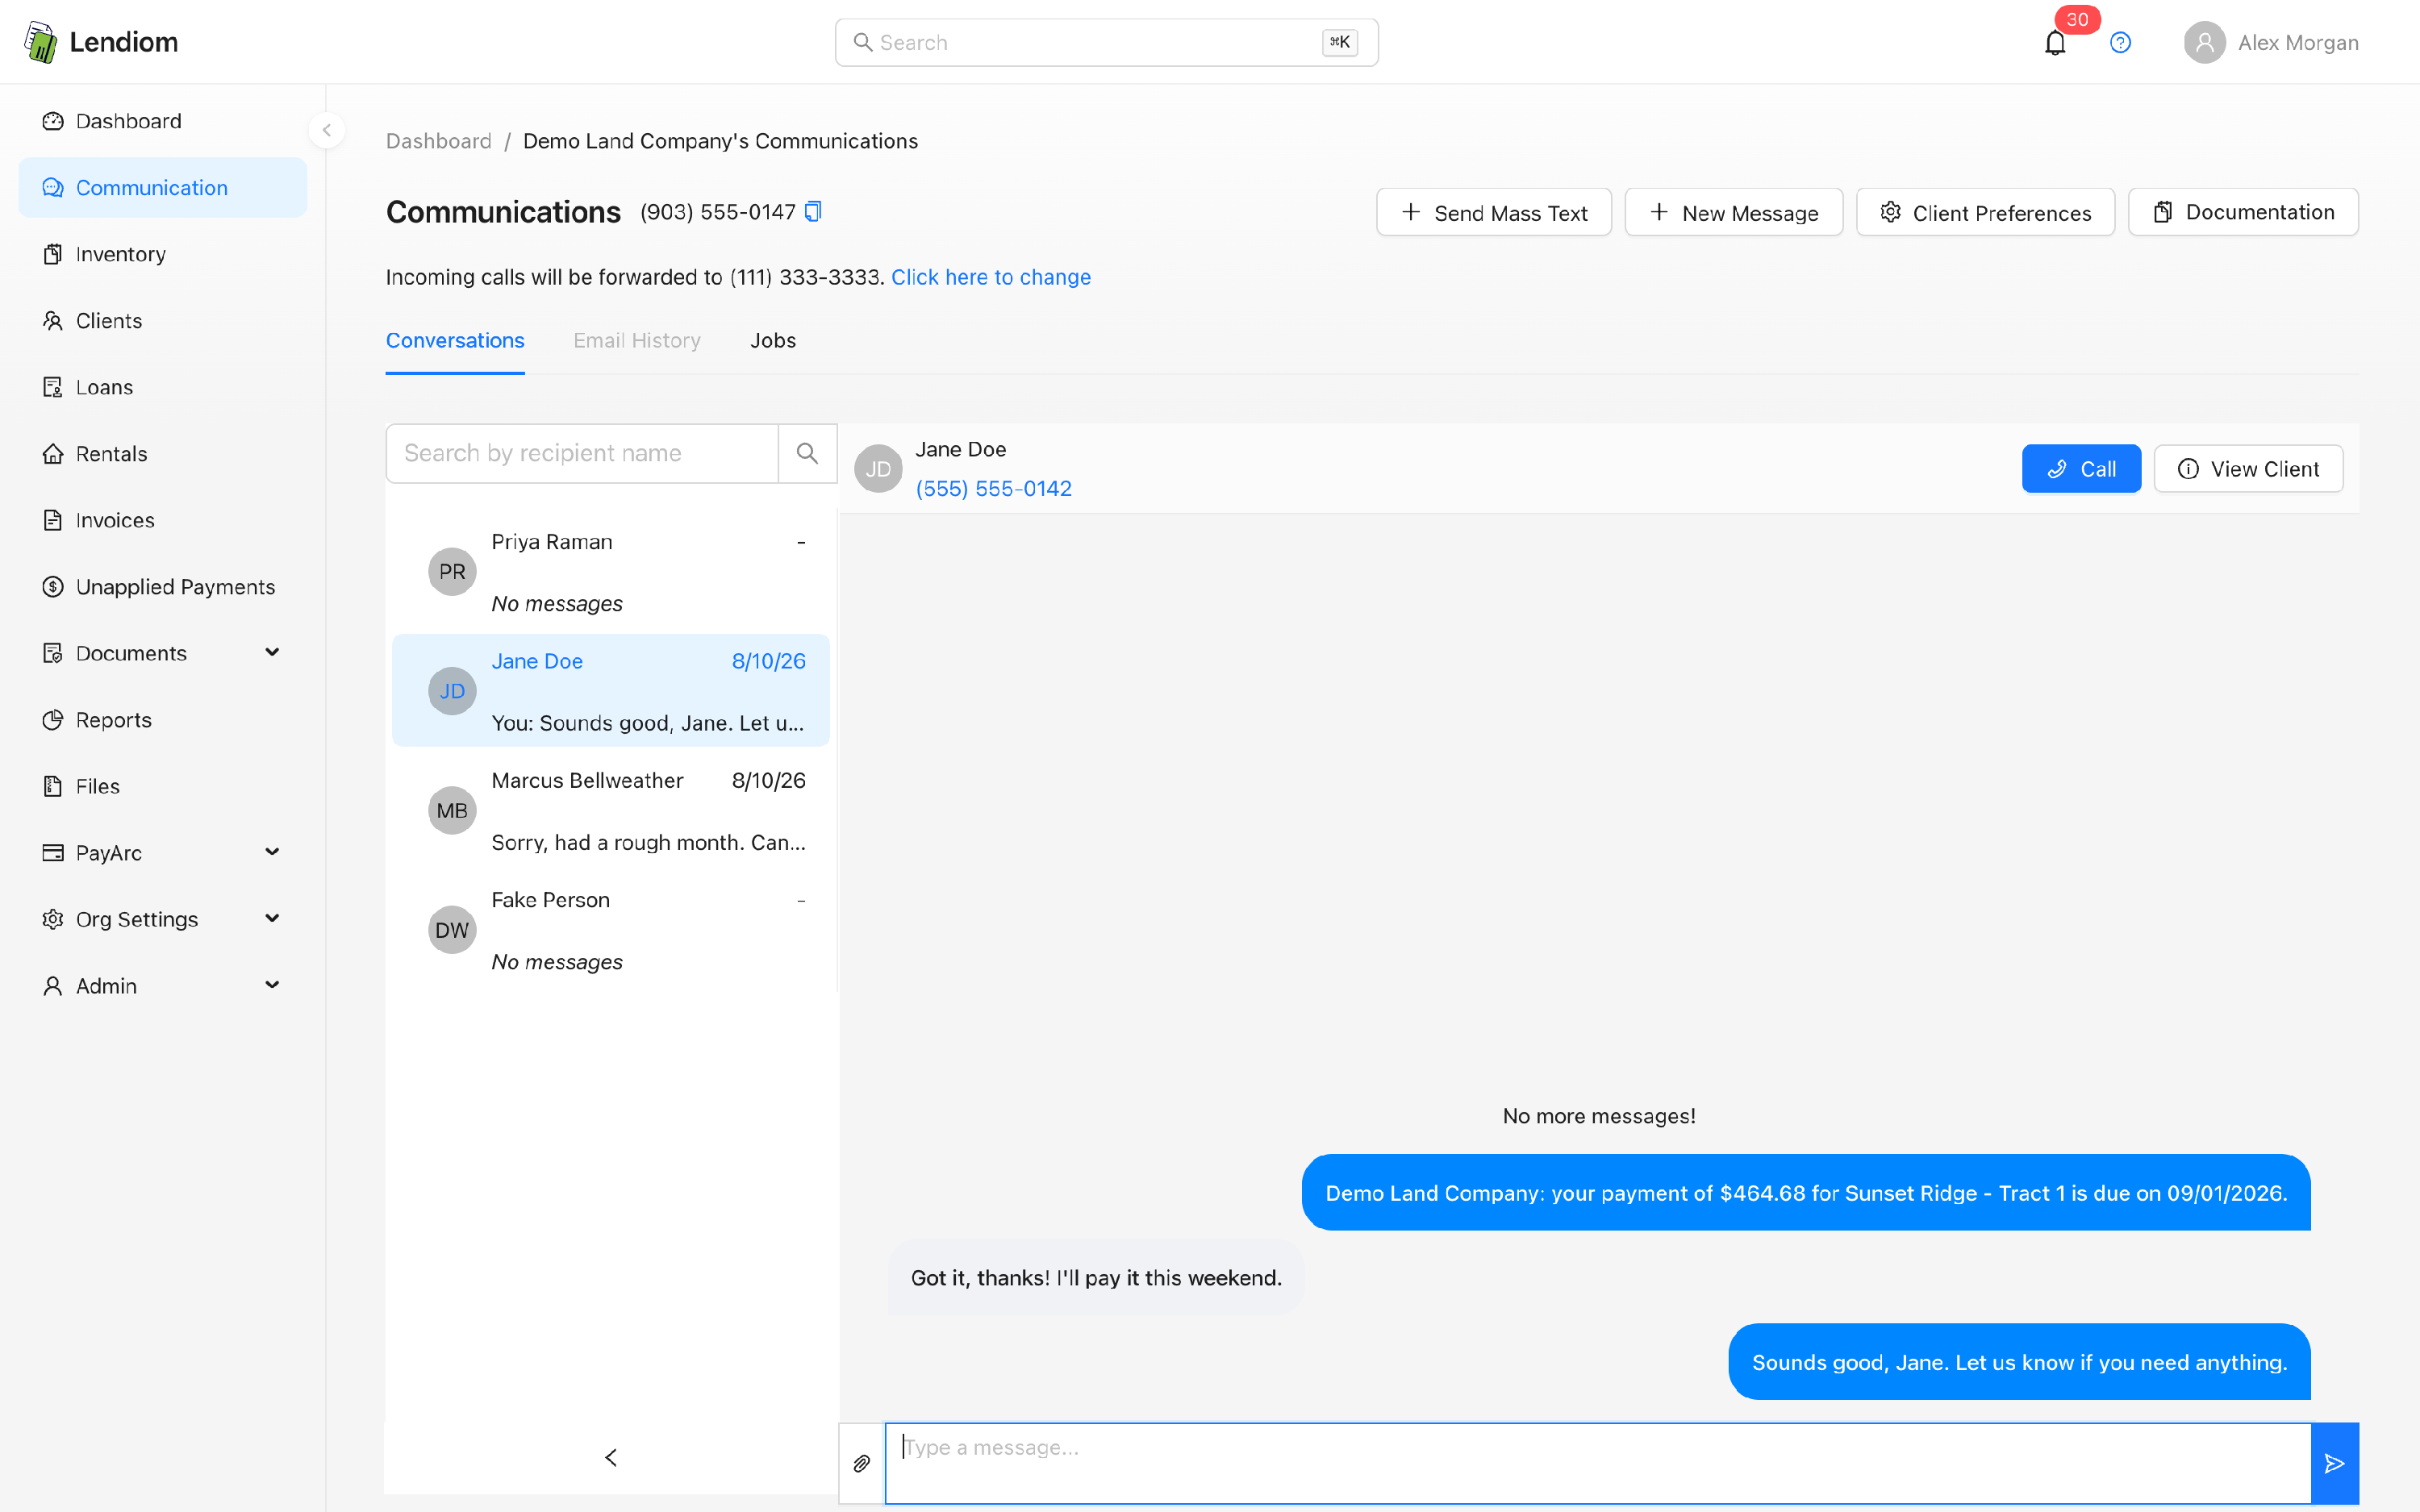Screen dimensions: 2420x1512
Task: Click the Lendiom logo icon
Action: tap(41, 42)
